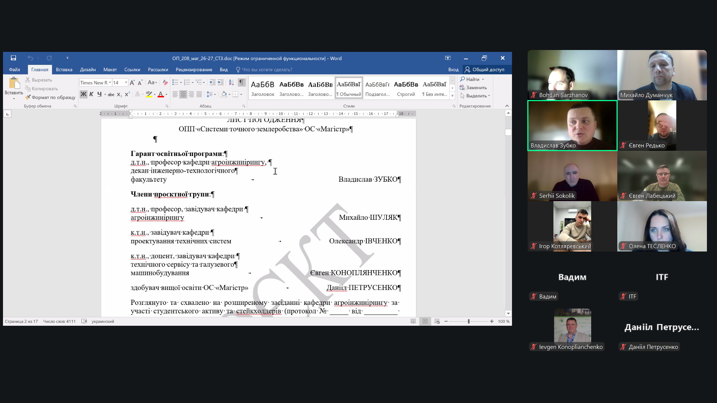Image resolution: width=717 pixels, height=403 pixels.
Task: Expand the Styles gallery more arrow
Action: [452, 96]
